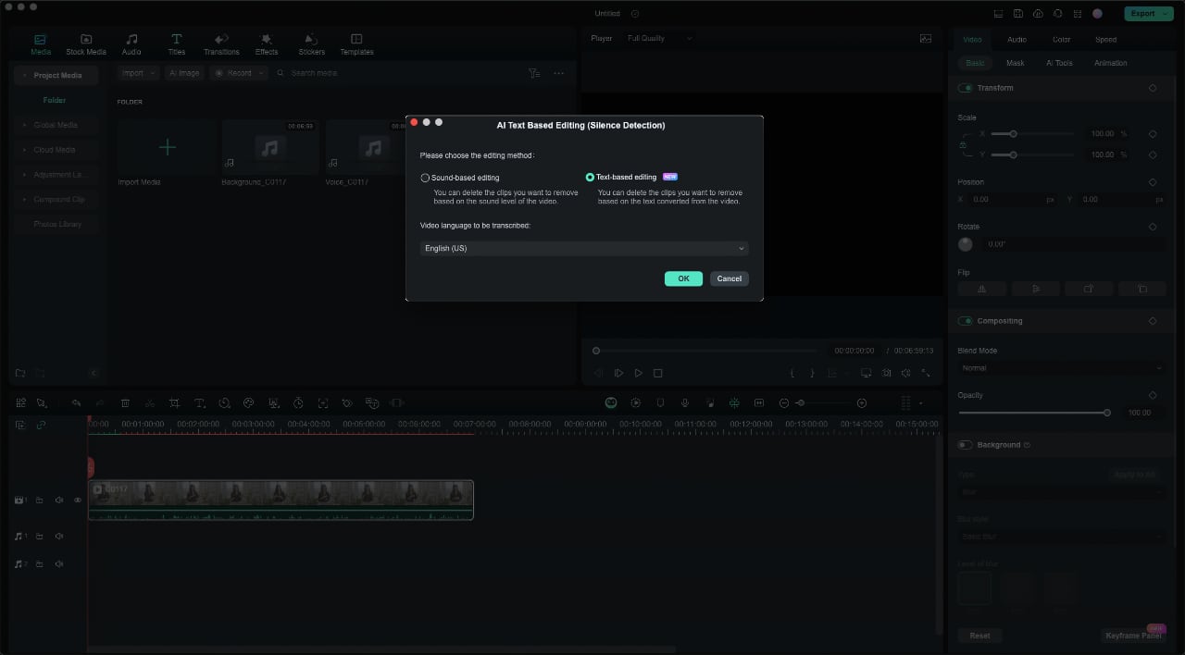Click OK in the silence detection dialog

click(x=683, y=278)
